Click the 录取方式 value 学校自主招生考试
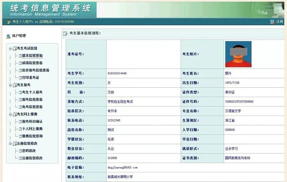The image size is (287, 182). click(x=120, y=101)
